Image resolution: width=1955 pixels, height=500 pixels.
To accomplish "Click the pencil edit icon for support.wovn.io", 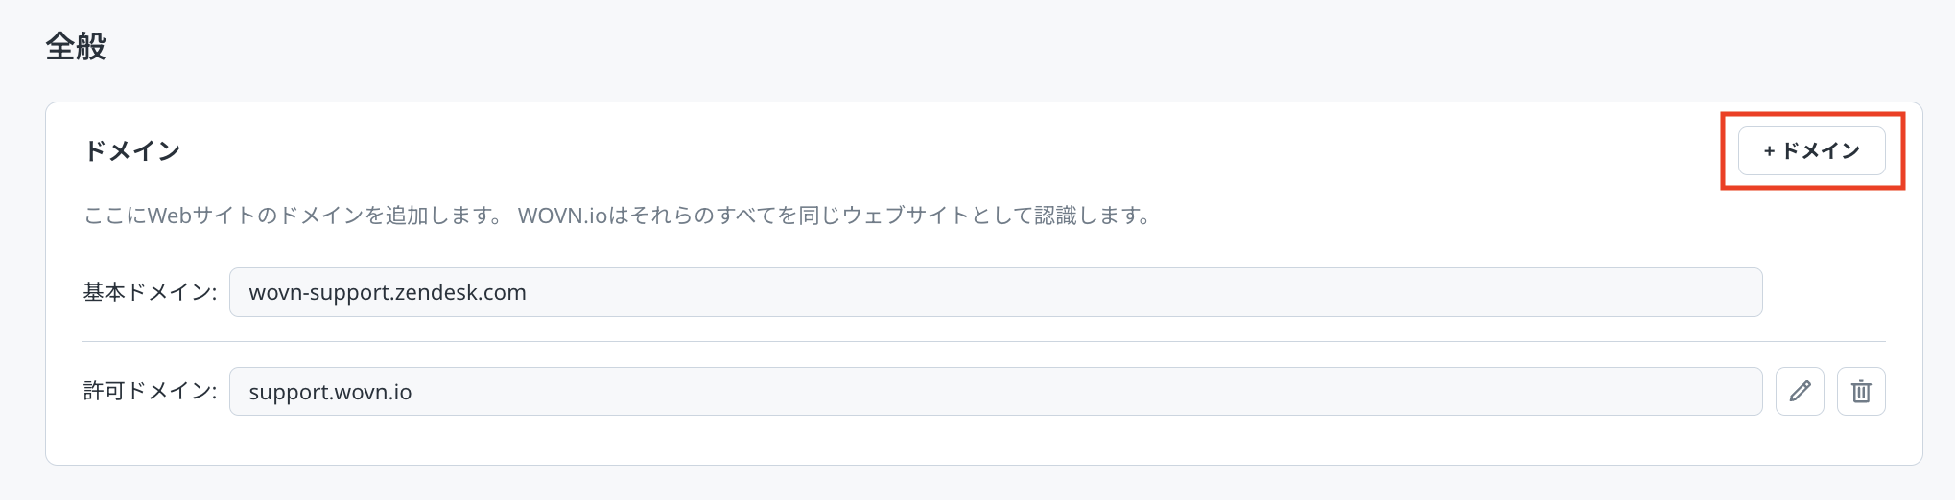I will [x=1800, y=391].
